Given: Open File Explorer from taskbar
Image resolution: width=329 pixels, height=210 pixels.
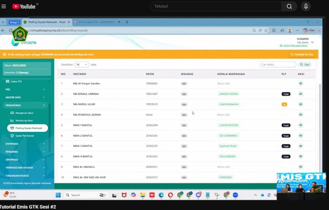Looking at the screenshot, I should pos(143,195).
